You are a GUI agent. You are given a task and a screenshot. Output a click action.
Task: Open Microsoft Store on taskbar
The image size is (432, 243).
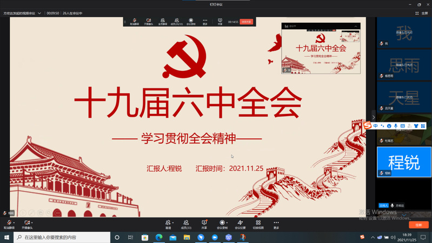(x=145, y=237)
